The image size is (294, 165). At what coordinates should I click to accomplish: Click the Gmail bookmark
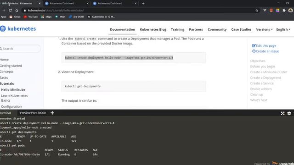[15, 17]
